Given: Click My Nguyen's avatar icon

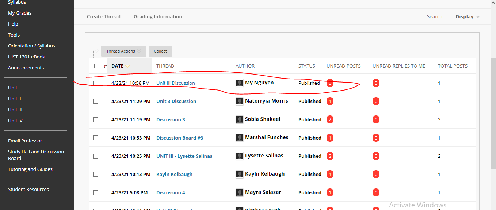Looking at the screenshot, I should pos(240,83).
